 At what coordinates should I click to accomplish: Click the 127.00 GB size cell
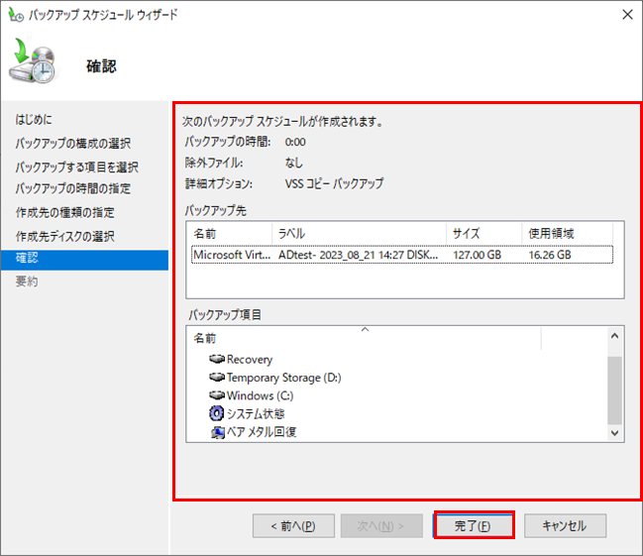coord(477,255)
